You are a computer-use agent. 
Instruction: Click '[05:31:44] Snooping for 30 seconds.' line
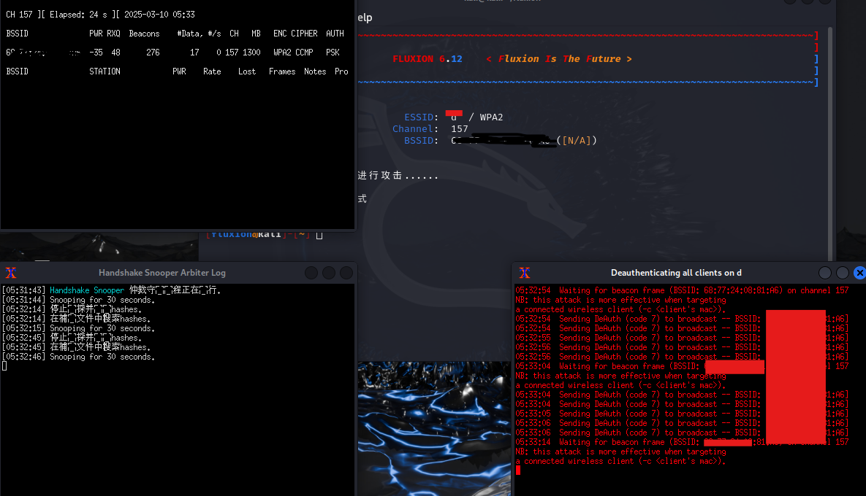(78, 300)
